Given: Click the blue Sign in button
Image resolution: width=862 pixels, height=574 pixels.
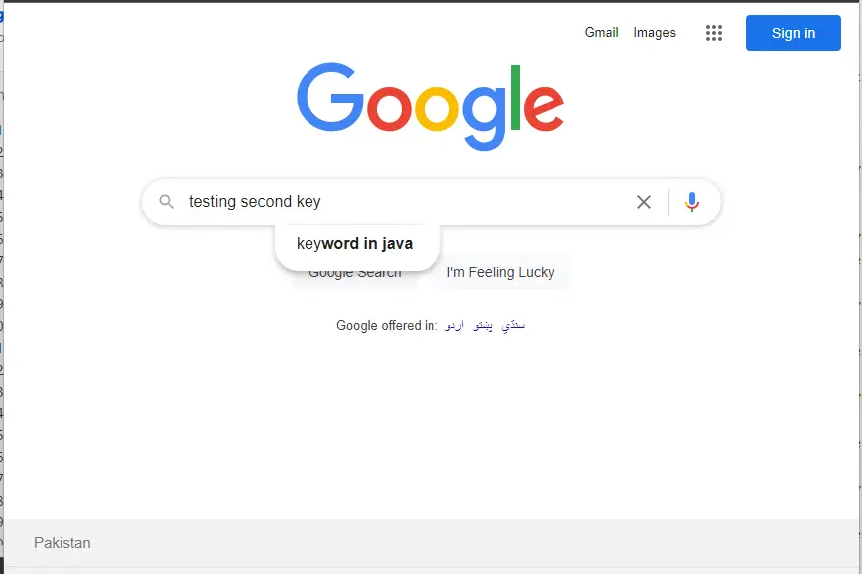Looking at the screenshot, I should pos(793,33).
